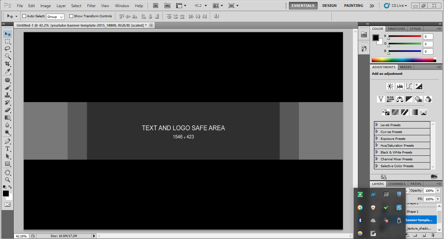Open the Screen Mode dropdown
This screenshot has width=444, height=239.
(234, 6)
